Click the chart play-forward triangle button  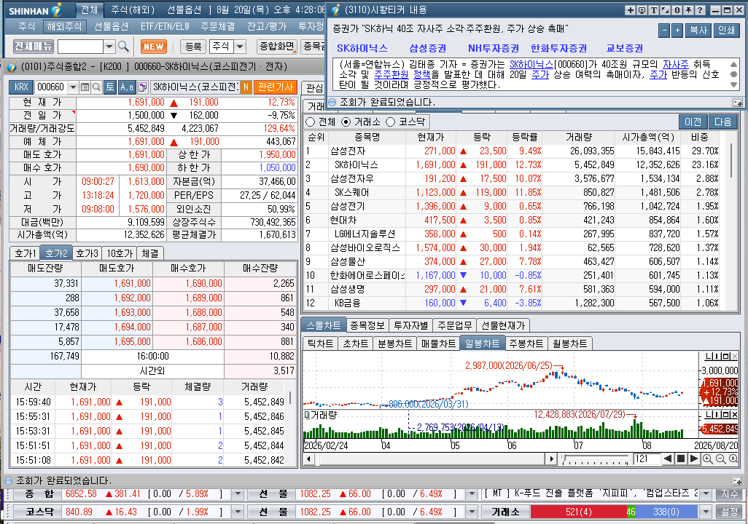(694, 458)
